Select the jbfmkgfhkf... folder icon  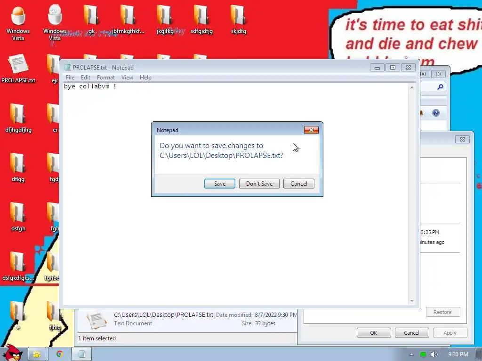pos(128,19)
